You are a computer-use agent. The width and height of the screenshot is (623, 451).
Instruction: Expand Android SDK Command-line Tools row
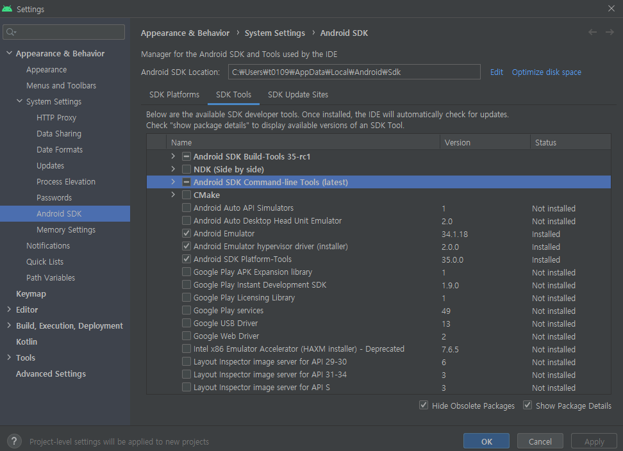173,182
